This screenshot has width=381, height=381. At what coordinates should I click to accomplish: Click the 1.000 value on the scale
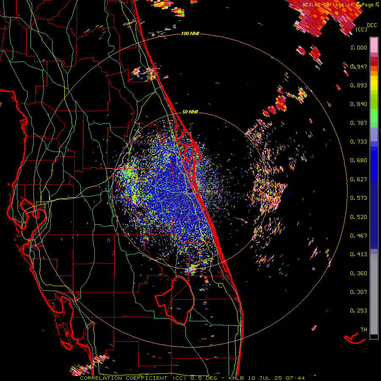pos(359,47)
